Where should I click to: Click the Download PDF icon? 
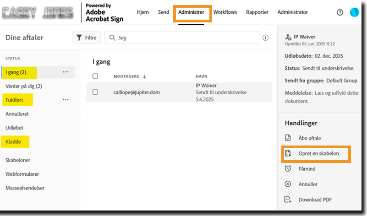(x=288, y=200)
